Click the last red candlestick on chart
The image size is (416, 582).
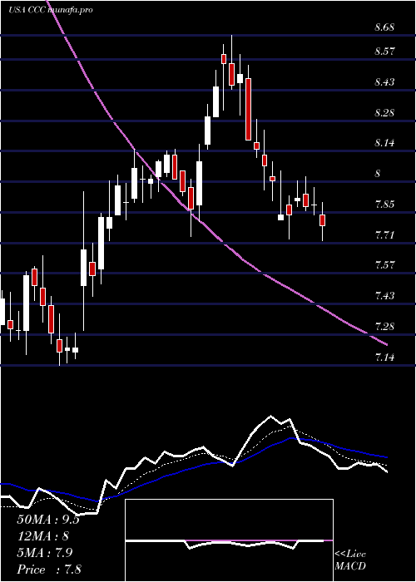[323, 219]
